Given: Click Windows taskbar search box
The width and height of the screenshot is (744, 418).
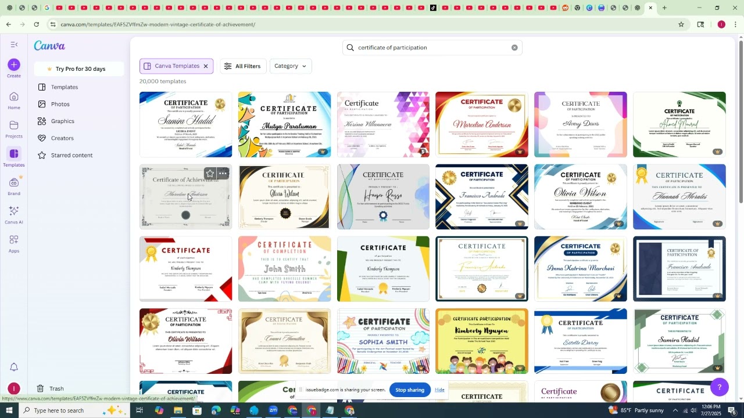Looking at the screenshot, I should (x=74, y=410).
